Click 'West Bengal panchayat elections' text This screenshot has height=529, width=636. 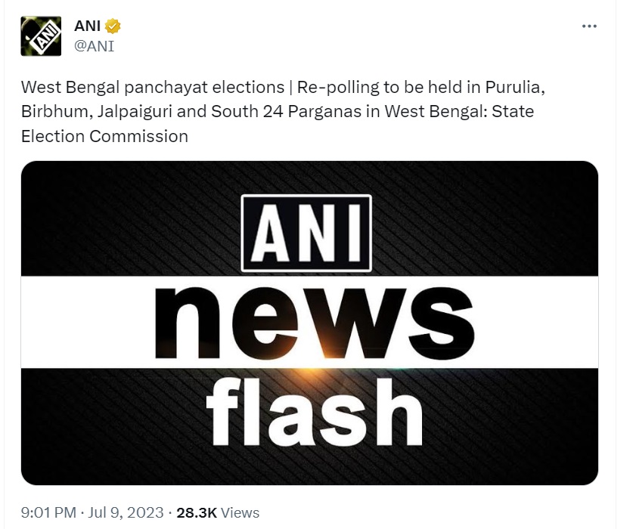(153, 87)
